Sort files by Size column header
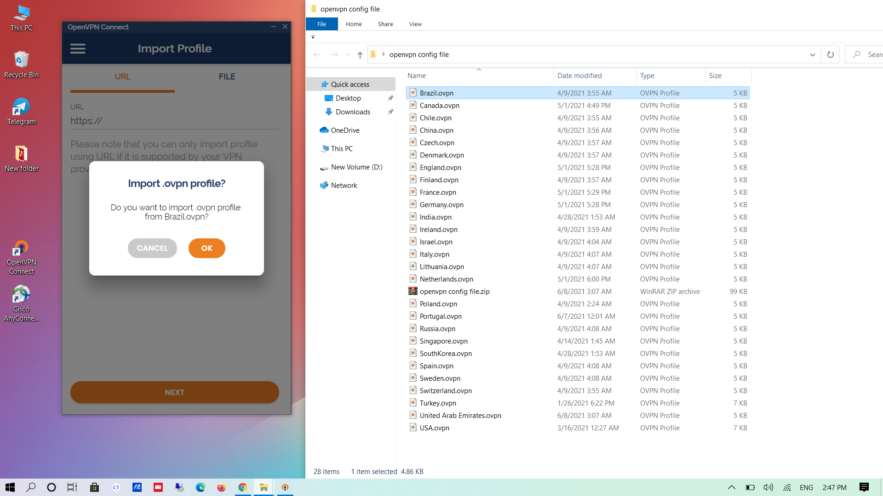The height and width of the screenshot is (496, 883). [728, 76]
